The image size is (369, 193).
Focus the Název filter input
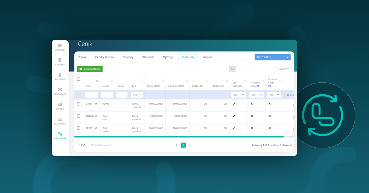[x=107, y=95]
